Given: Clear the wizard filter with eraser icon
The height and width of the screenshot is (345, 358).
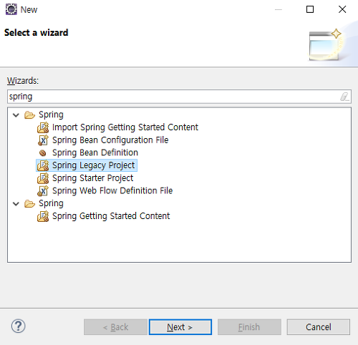Looking at the screenshot, I should [344, 97].
